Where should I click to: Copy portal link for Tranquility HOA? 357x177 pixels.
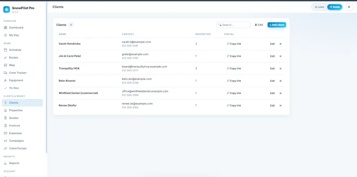click(234, 69)
